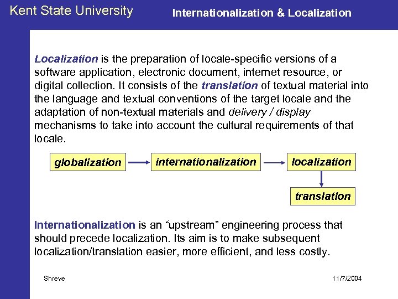Click the Shreve footer name
This screenshot has height=299, width=398.
pos(54,279)
